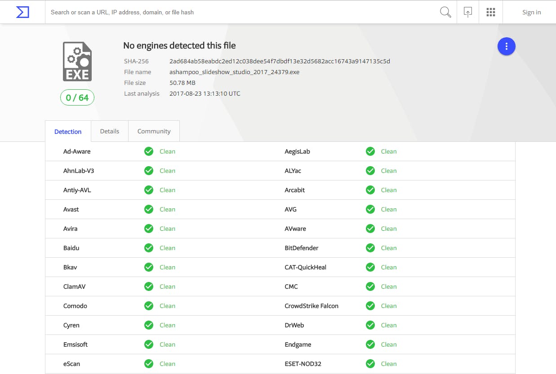The width and height of the screenshot is (556, 374).
Task: Click the 0 / 64 detection score badge
Action: 77,97
